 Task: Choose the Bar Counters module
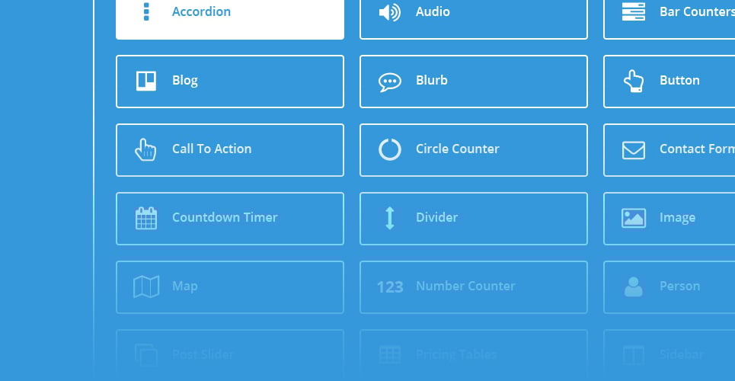pos(669,19)
